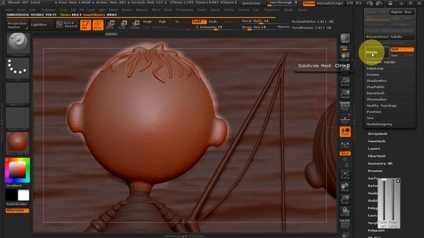
Task: Click the QuickSave button
Action: pos(251,3)
